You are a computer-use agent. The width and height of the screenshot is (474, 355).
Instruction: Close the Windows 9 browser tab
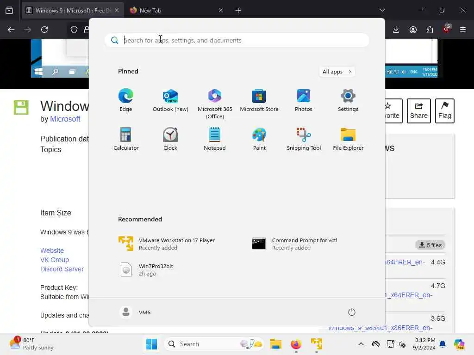tap(117, 10)
